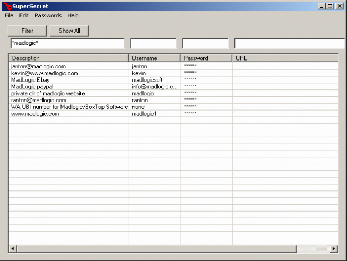
Task: Open the File menu
Action: coord(9,15)
